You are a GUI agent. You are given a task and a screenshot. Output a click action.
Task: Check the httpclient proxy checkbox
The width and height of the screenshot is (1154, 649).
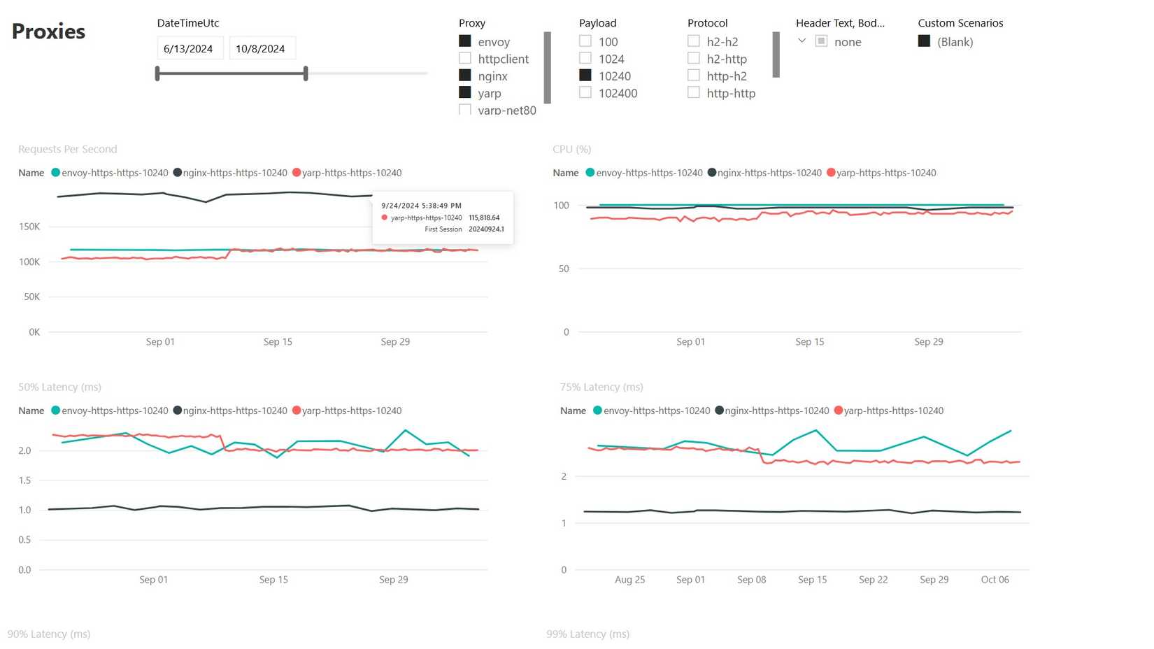tap(465, 59)
